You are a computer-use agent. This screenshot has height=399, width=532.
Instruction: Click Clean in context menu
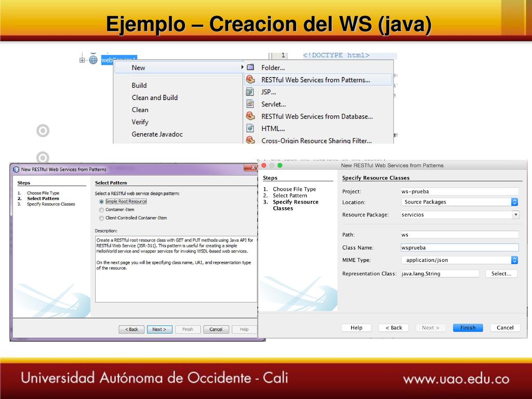(x=140, y=110)
